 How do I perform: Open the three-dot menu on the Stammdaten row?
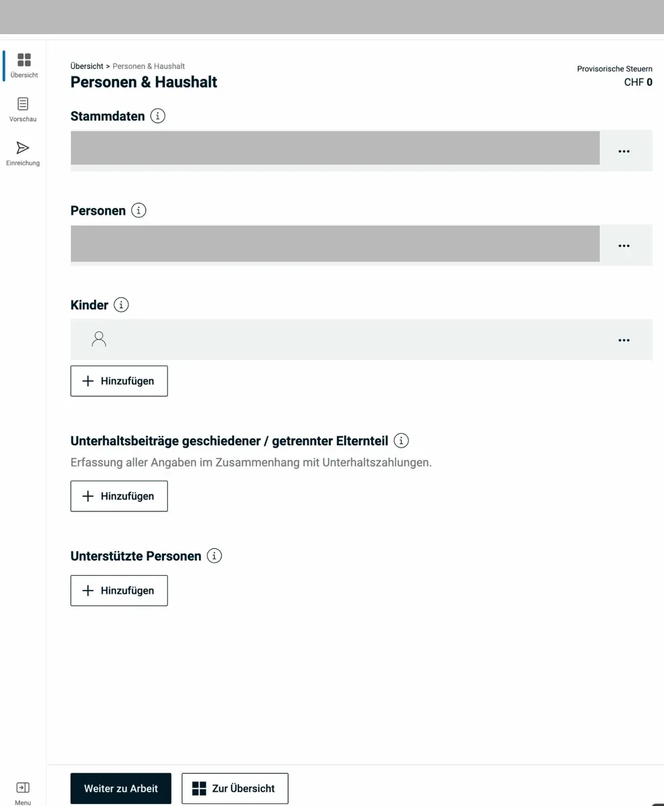tap(624, 150)
